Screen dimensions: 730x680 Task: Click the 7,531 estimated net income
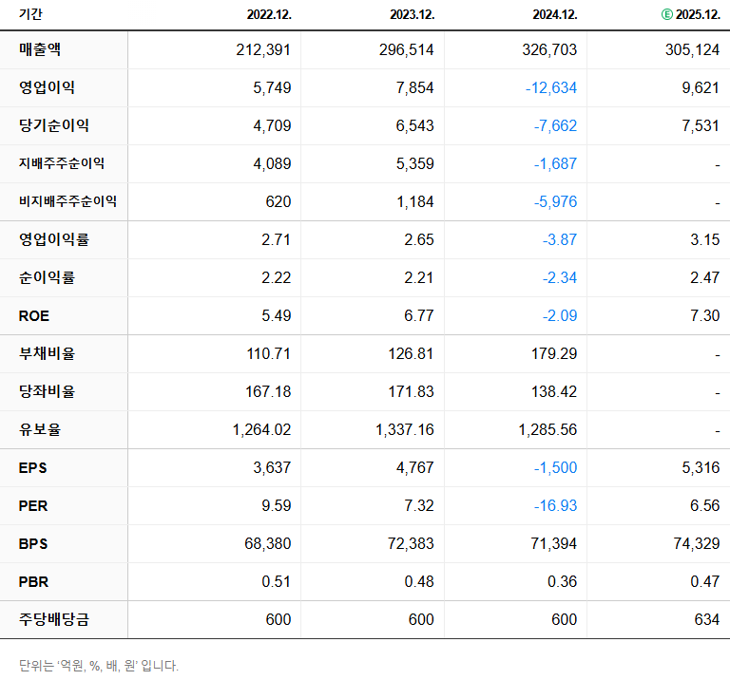(x=701, y=125)
